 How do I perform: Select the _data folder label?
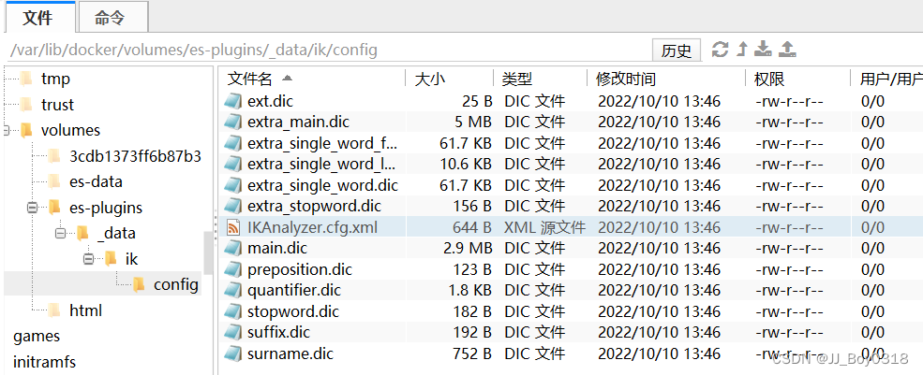click(x=116, y=234)
